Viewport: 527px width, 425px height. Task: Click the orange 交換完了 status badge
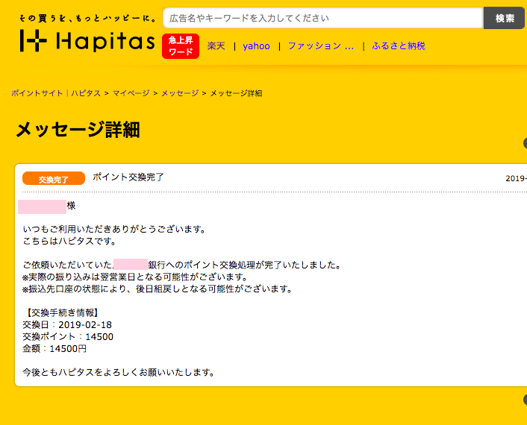click(x=54, y=179)
